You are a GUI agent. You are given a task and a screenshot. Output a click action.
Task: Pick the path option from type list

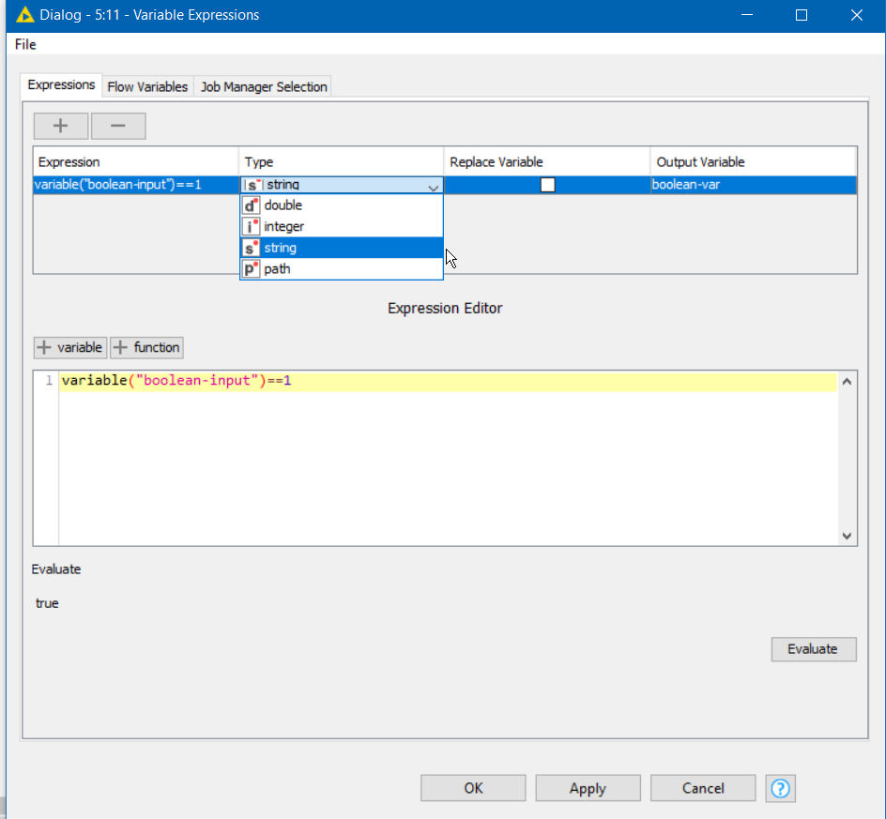(x=277, y=269)
